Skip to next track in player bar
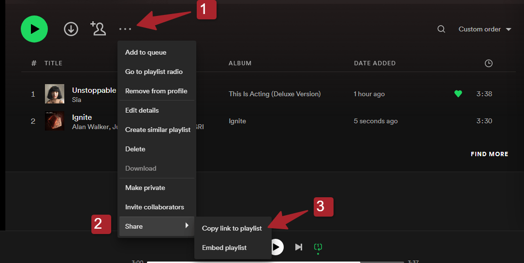The height and width of the screenshot is (263, 524). 299,247
